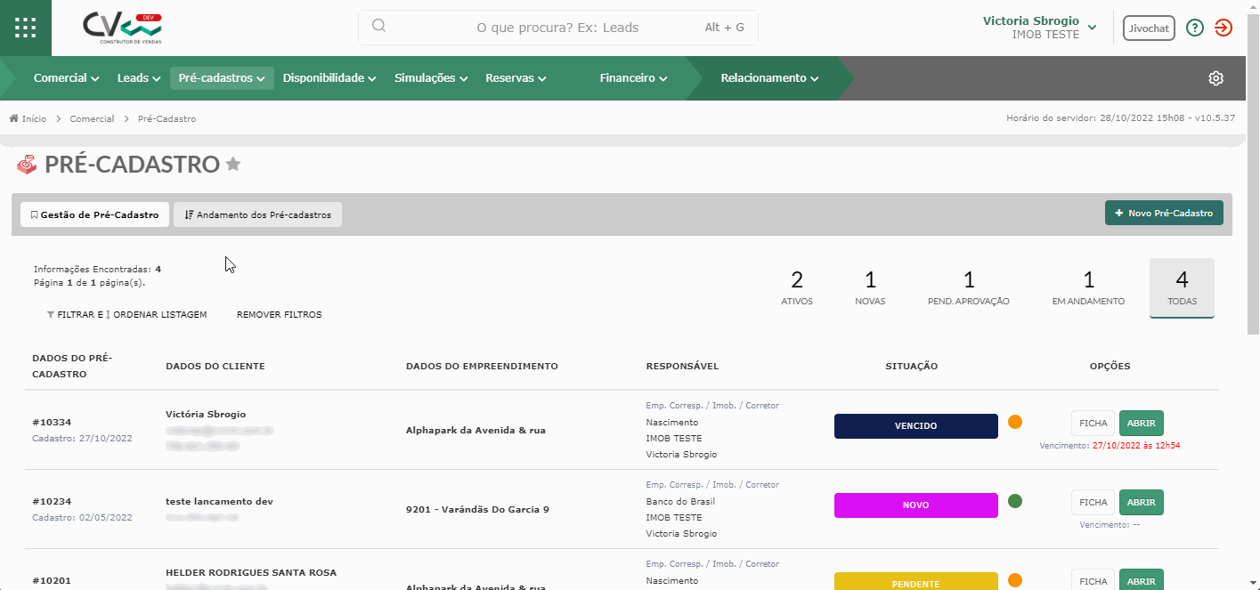Open Filtrar e Ordenar Listagem
This screenshot has width=1260, height=590.
(x=126, y=315)
